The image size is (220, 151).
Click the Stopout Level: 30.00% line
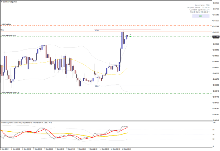(x=198, y=7)
